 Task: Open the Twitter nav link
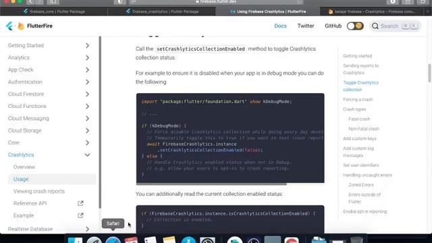(x=306, y=26)
